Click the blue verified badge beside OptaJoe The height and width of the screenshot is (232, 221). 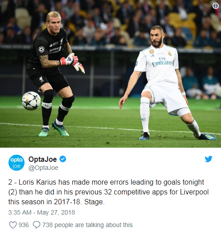point(63,159)
